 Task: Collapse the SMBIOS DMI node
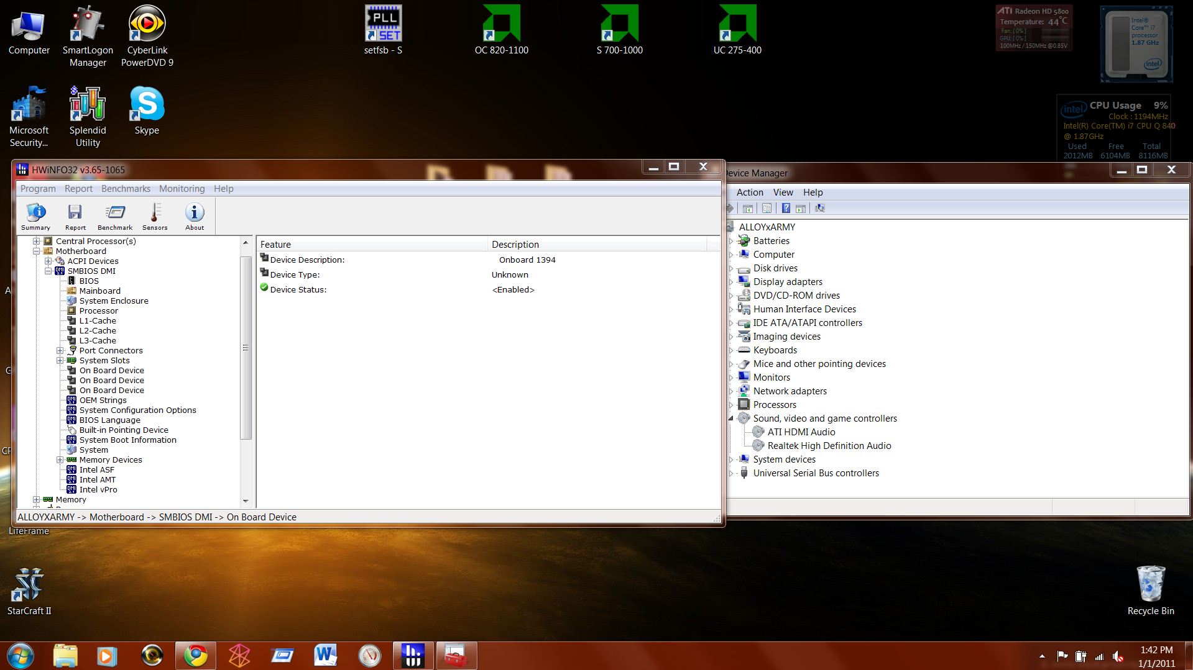[48, 271]
